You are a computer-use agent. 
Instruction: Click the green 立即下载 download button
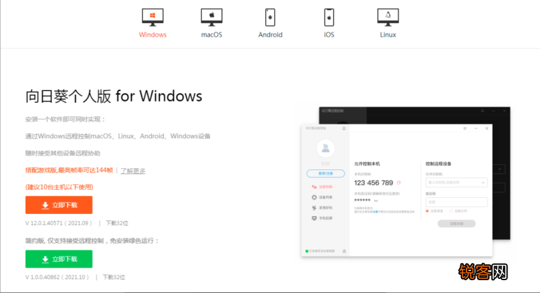pyautogui.click(x=59, y=259)
